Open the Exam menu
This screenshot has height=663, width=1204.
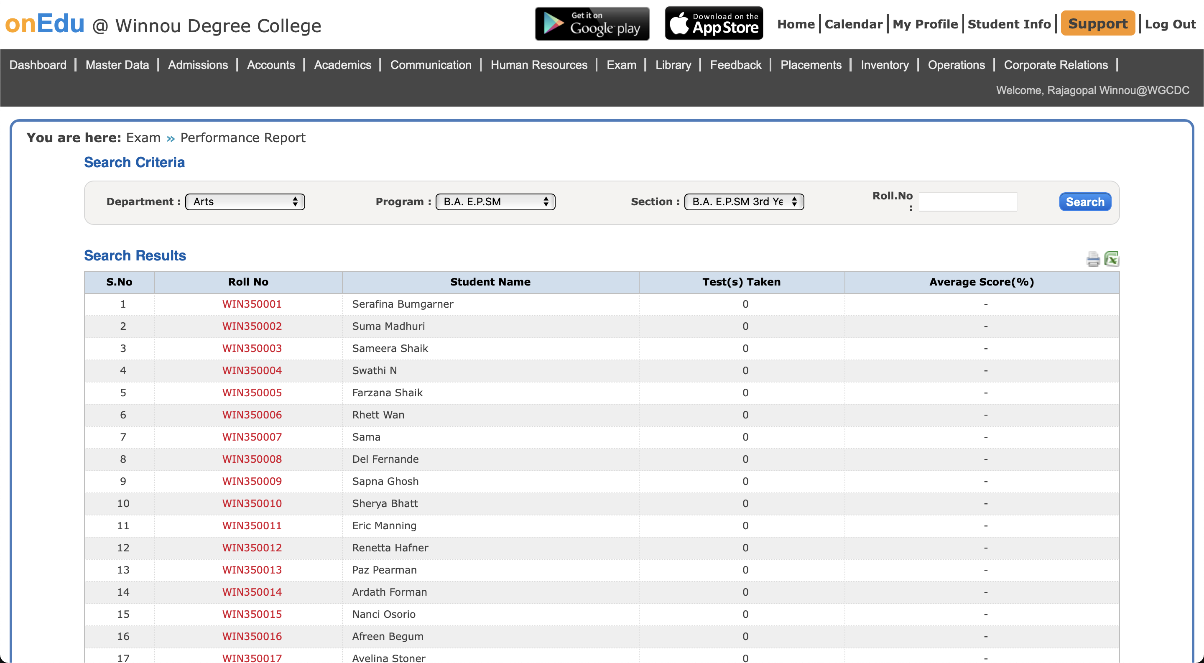point(621,65)
